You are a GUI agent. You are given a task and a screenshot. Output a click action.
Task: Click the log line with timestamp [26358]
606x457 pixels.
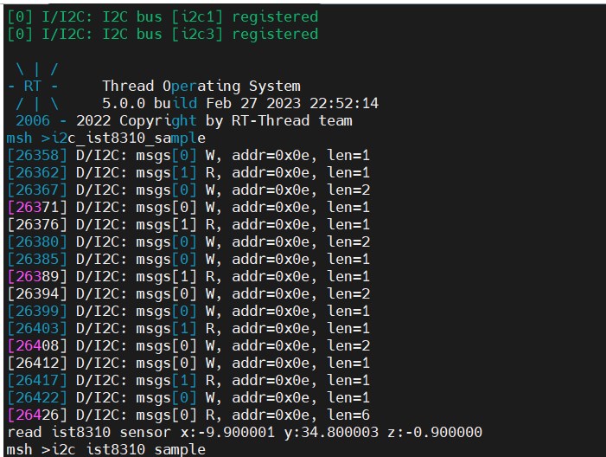pos(188,156)
